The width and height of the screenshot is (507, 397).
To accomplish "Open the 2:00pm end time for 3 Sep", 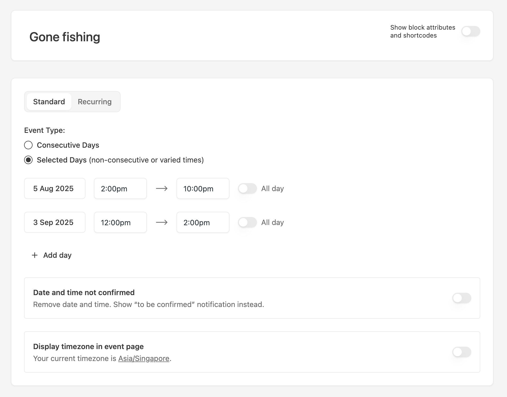I will [x=203, y=222].
